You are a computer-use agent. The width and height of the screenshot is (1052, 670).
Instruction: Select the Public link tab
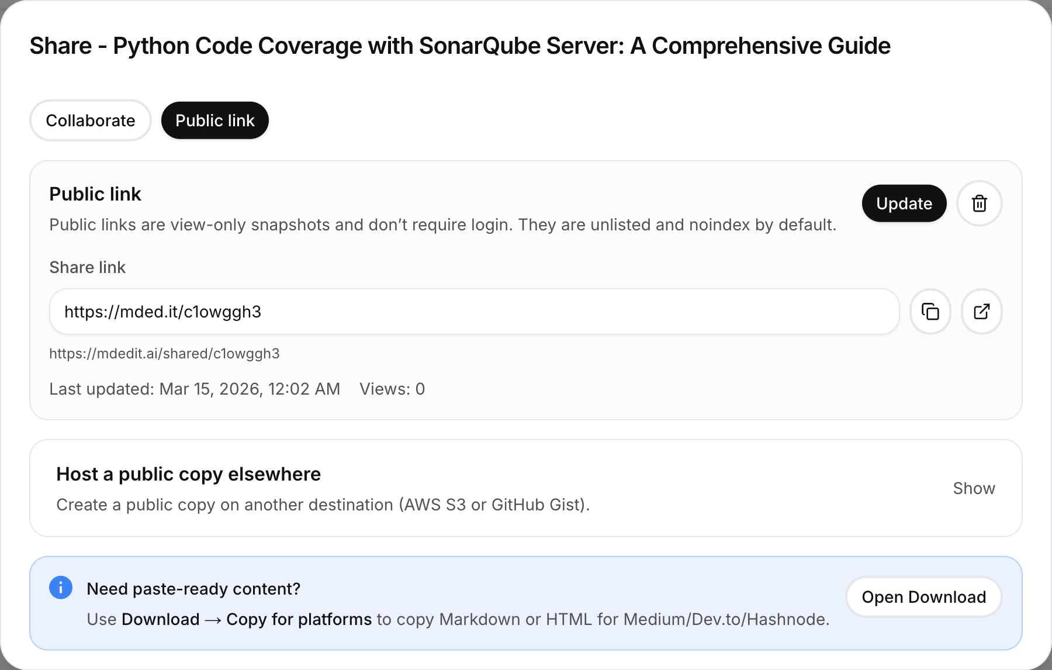pos(214,120)
